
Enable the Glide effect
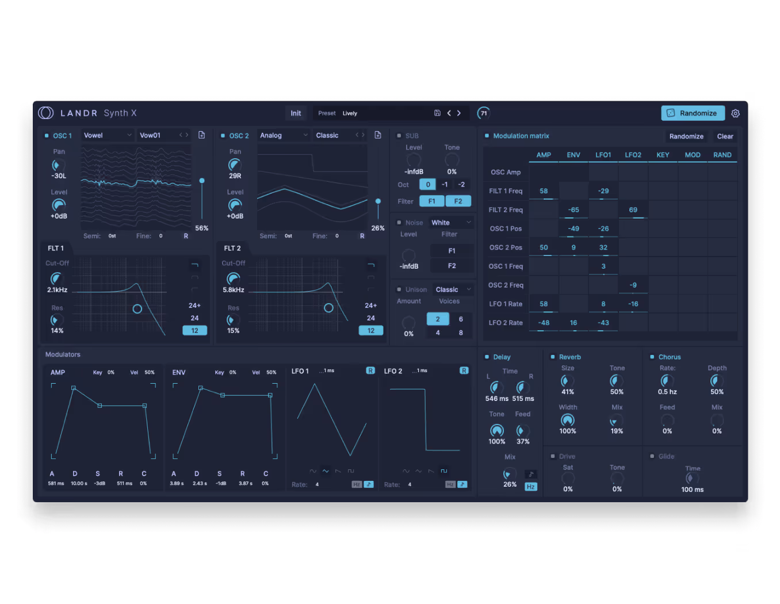point(652,456)
